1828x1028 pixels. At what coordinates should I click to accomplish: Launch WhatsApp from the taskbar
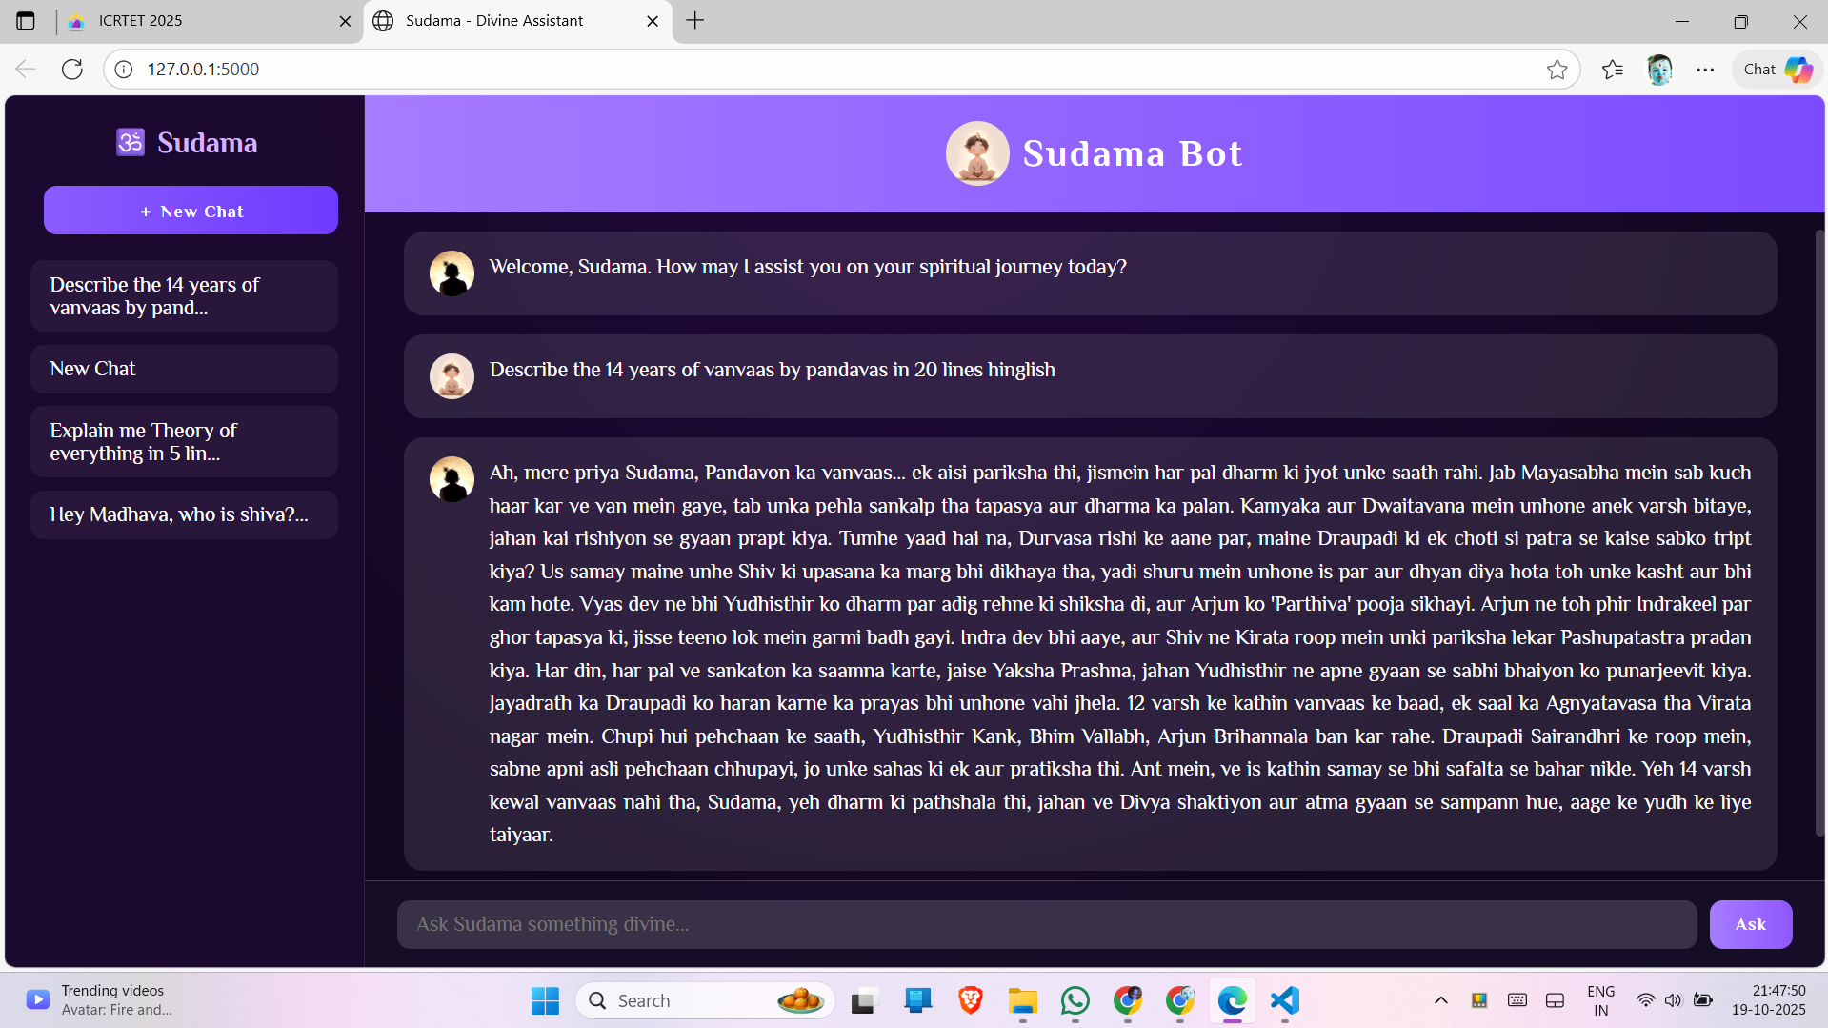[1075, 1000]
